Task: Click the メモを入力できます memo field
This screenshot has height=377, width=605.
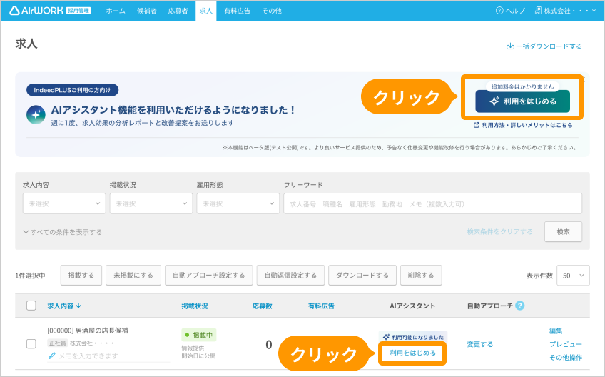Action: pyautogui.click(x=109, y=356)
